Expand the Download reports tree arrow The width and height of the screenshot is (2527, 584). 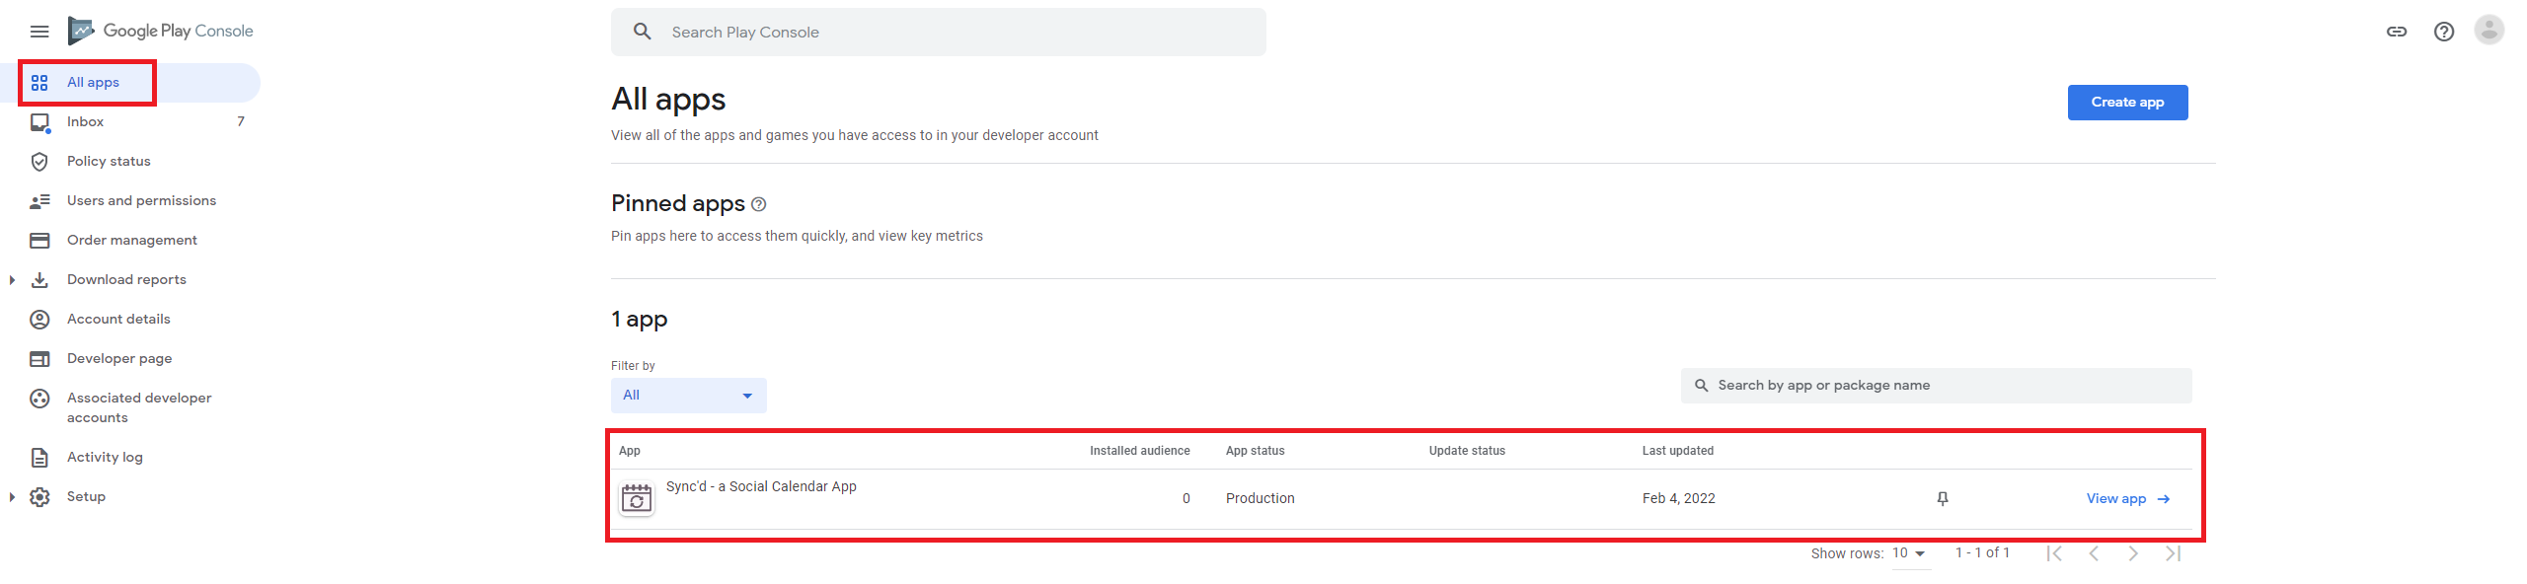point(12,280)
